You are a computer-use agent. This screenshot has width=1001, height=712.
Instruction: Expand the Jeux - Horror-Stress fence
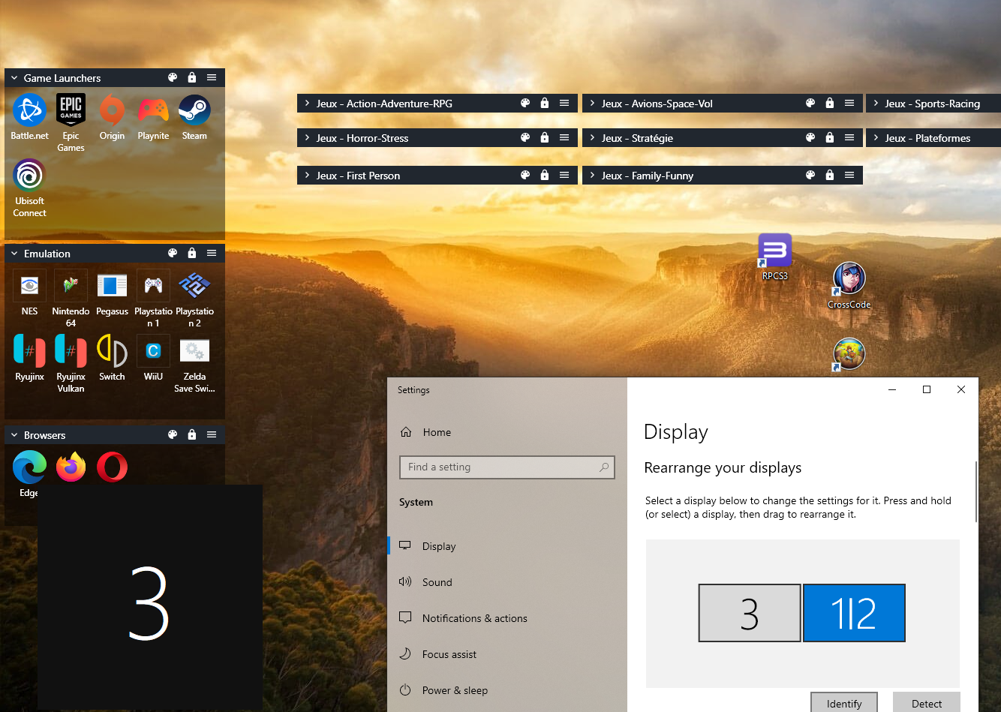coord(305,137)
